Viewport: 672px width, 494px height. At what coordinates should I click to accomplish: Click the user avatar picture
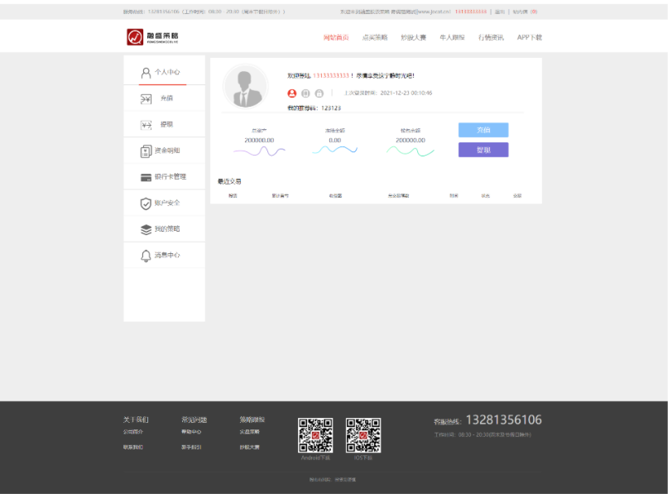coord(246,86)
